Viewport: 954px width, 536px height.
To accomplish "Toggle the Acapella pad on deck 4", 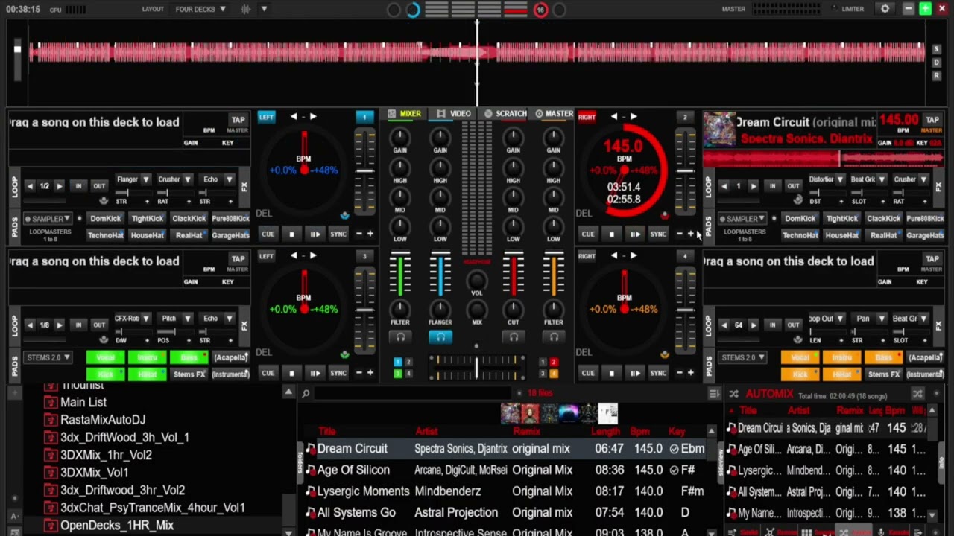I will click(x=925, y=357).
